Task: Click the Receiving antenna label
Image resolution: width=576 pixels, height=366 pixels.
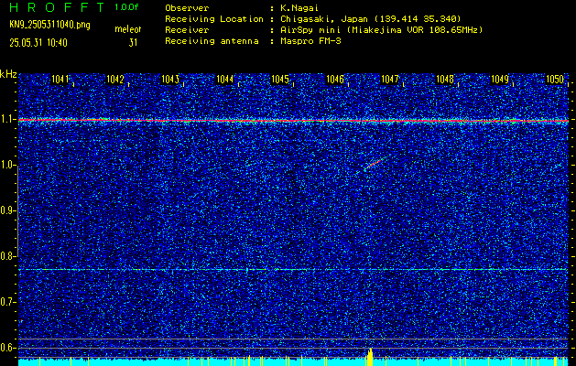Action: pos(212,41)
